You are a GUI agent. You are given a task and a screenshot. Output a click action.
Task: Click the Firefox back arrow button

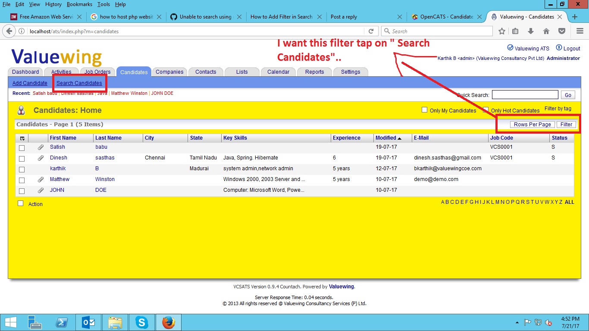tap(8, 31)
